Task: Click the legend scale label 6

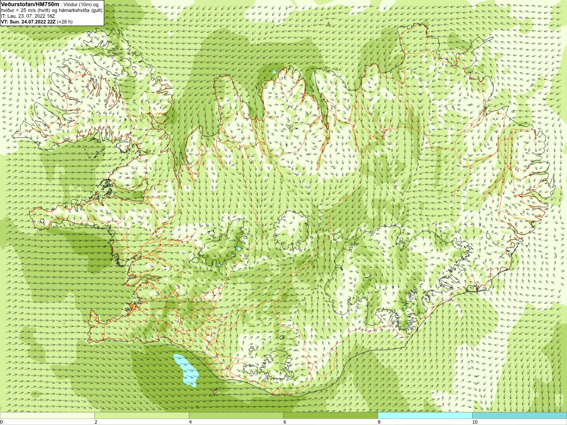Action: (285, 422)
